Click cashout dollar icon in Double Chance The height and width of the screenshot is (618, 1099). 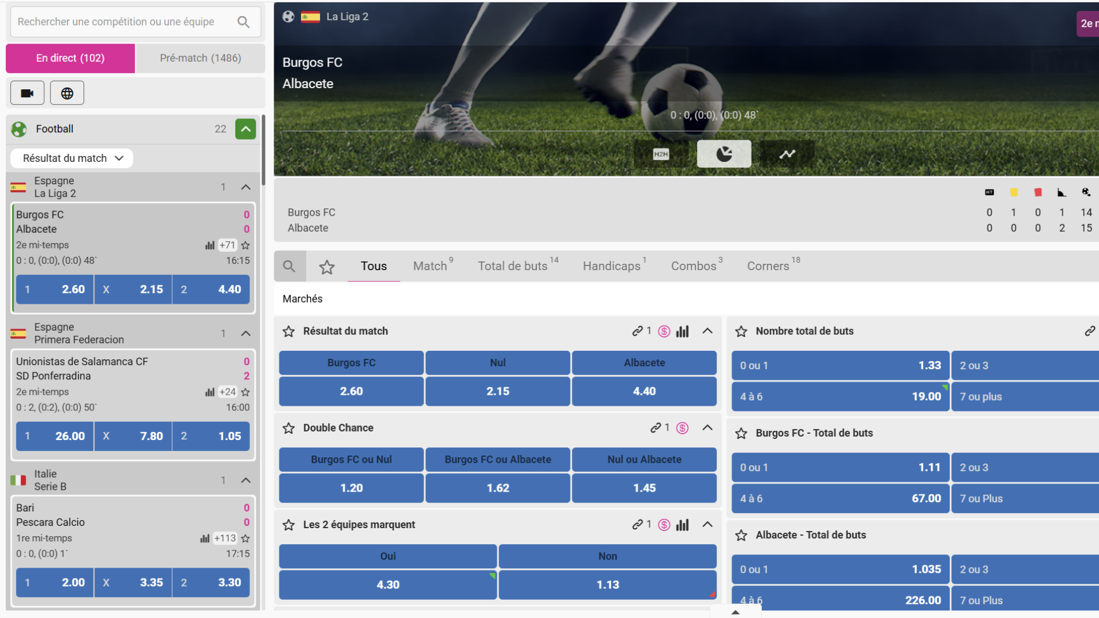(682, 428)
